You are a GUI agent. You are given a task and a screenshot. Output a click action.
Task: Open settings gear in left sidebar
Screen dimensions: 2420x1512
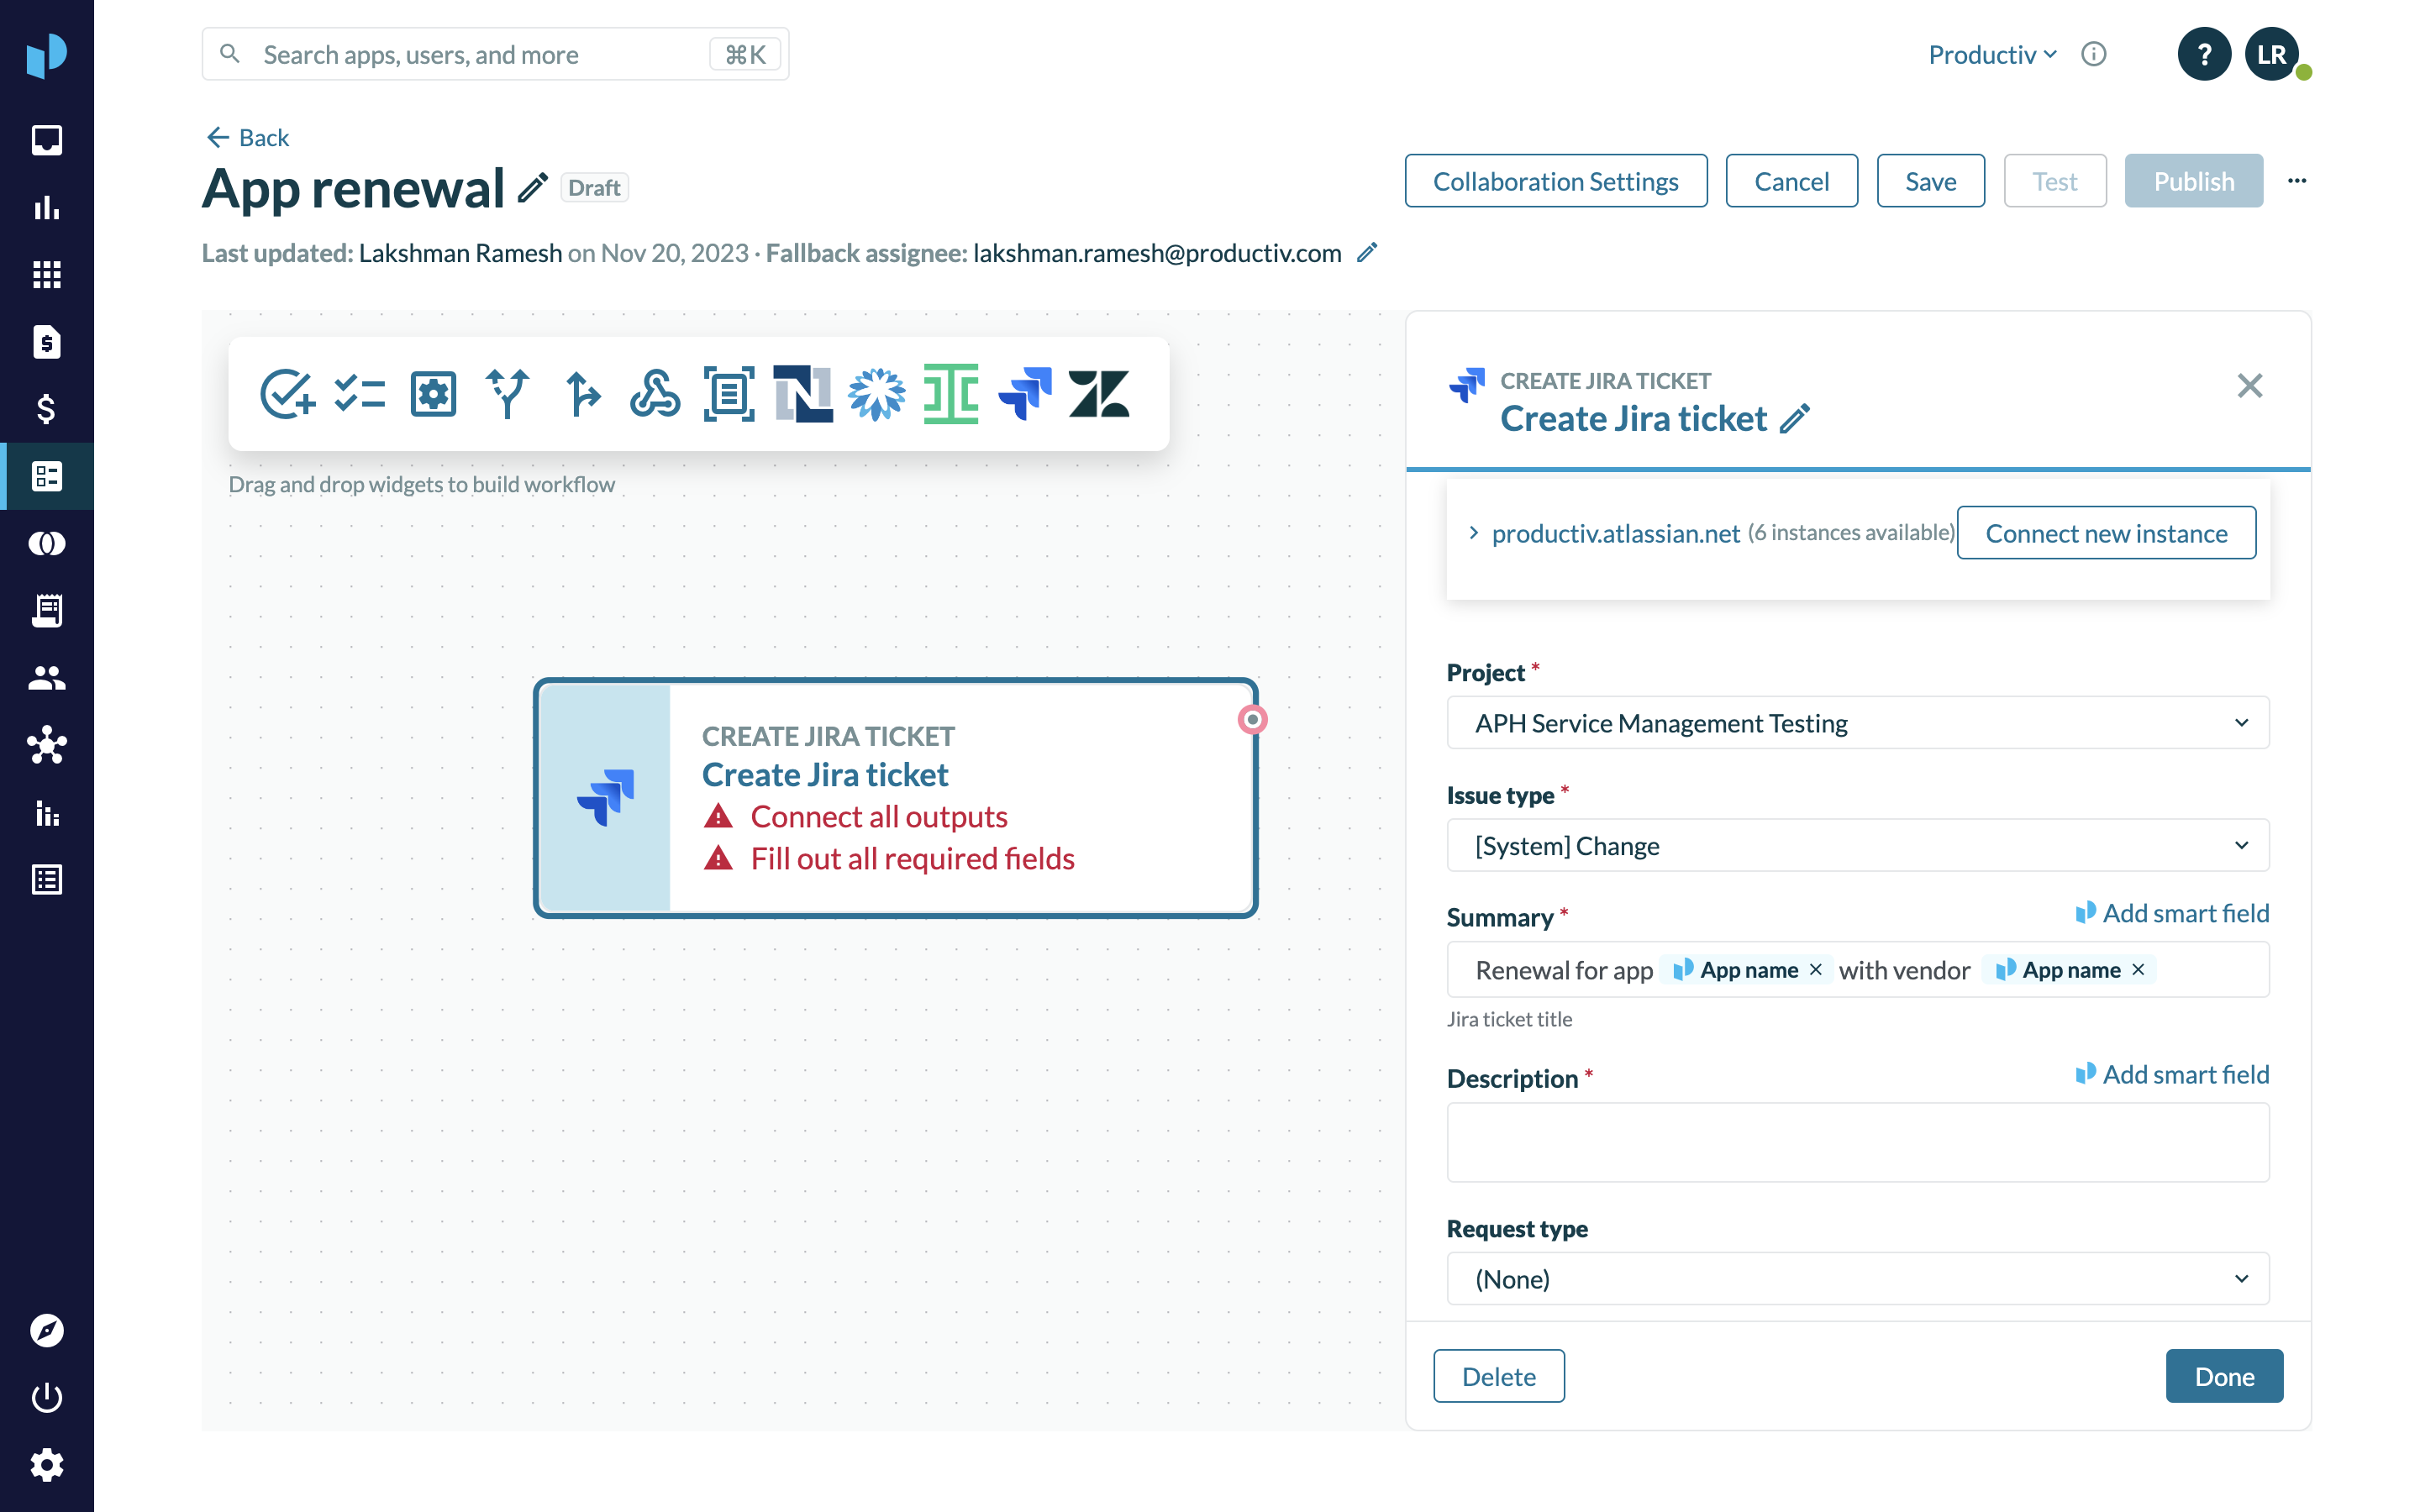tap(46, 1465)
